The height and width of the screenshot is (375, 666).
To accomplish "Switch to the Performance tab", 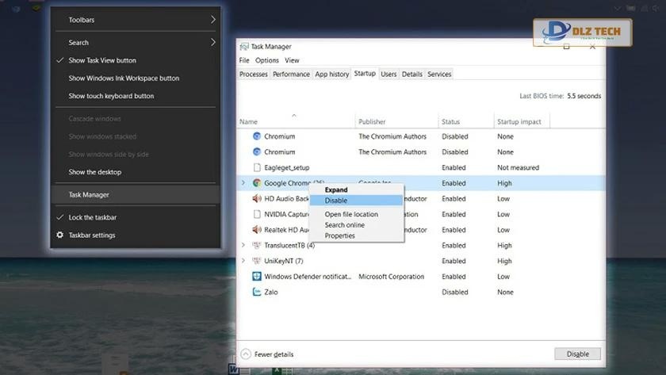I will [291, 75].
